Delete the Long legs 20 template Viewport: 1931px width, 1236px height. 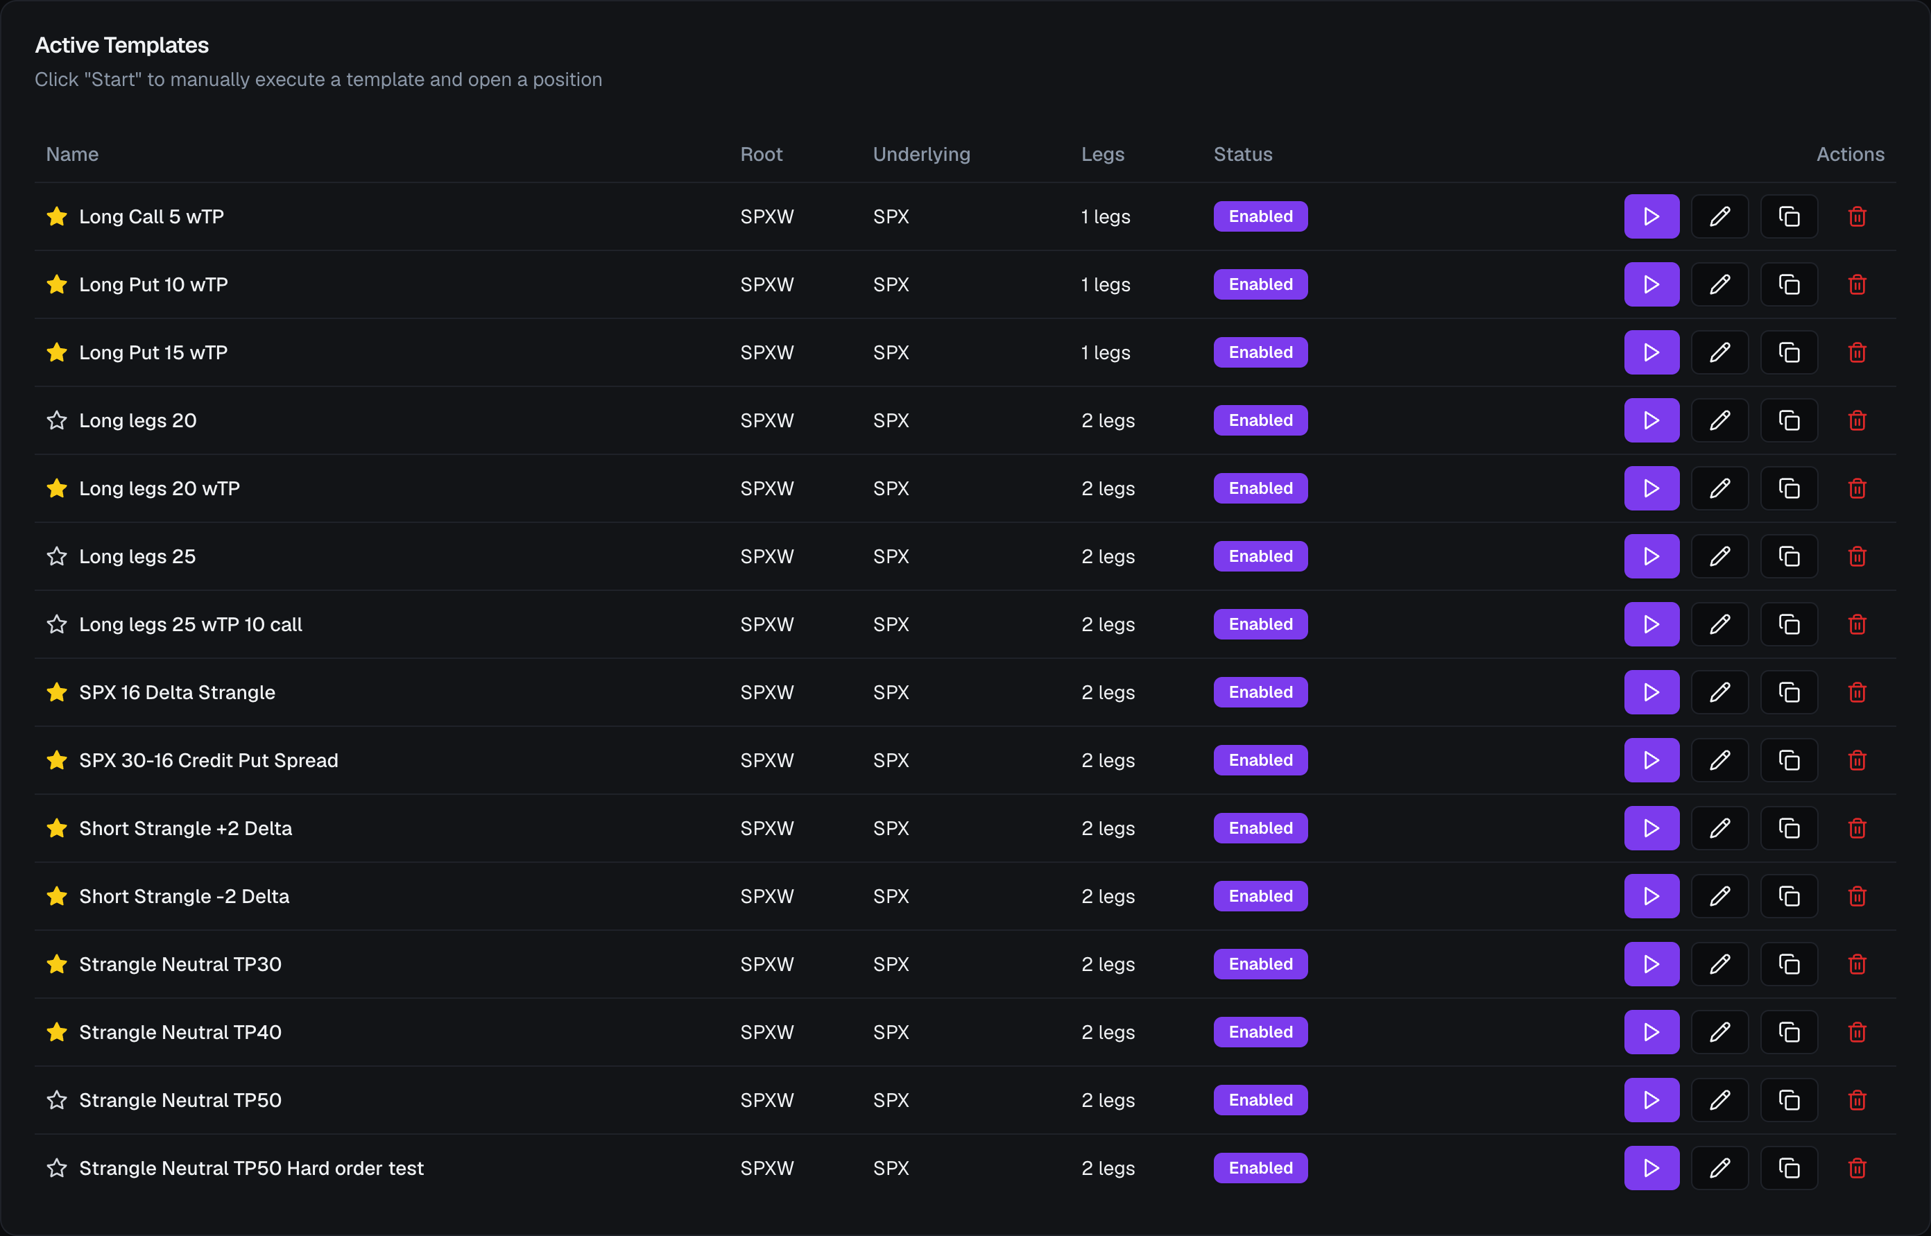click(x=1856, y=420)
